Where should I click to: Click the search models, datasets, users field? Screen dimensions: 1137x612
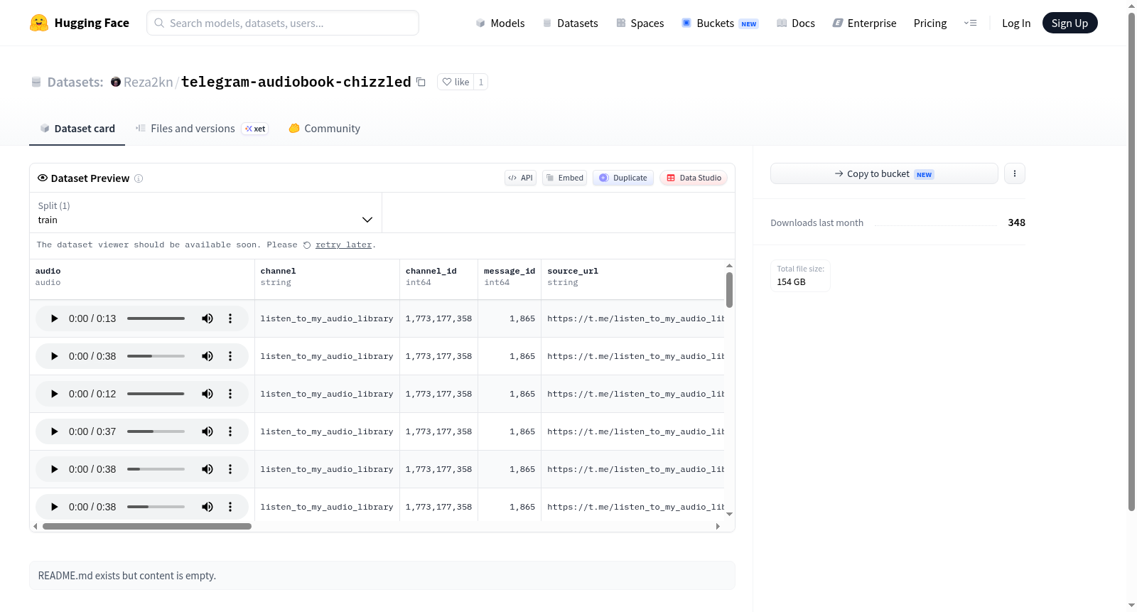pos(283,23)
